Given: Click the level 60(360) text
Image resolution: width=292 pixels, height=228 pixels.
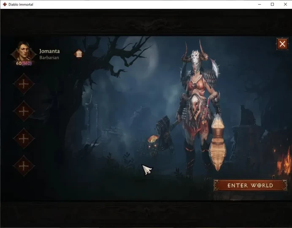Looking at the screenshot, I should pyautogui.click(x=24, y=63).
